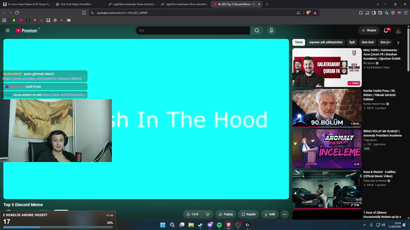410x230 pixels.
Task: Open Kurtlar Vadisi Pusu 90. Bölüm thumbnail
Action: coord(327,108)
